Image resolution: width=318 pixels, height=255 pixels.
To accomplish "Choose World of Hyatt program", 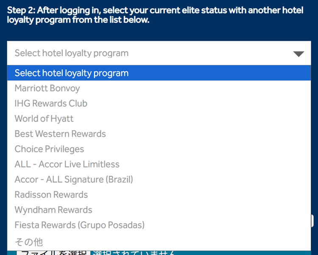I will pyautogui.click(x=44, y=119).
